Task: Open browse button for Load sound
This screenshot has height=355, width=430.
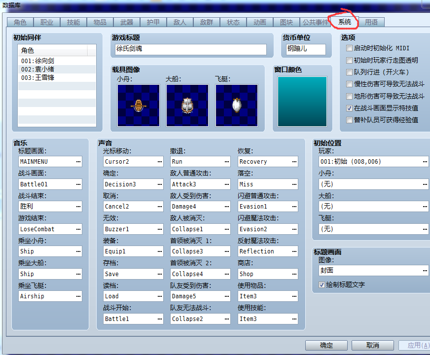Action: click(160, 296)
